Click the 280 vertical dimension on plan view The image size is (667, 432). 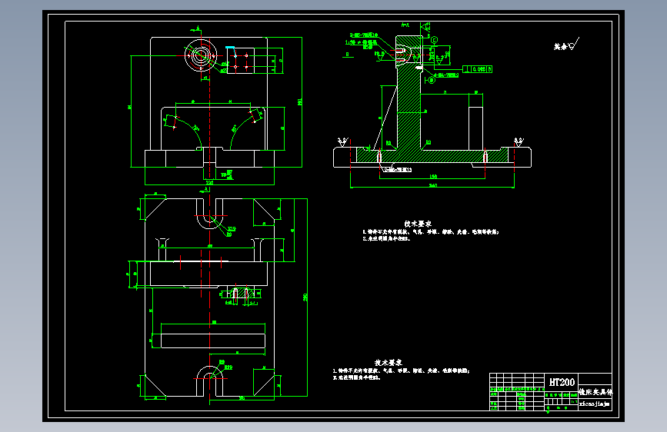click(x=305, y=297)
